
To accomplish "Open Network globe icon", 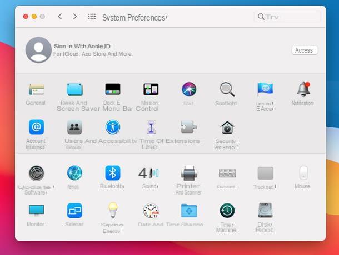I will pyautogui.click(x=74, y=173).
